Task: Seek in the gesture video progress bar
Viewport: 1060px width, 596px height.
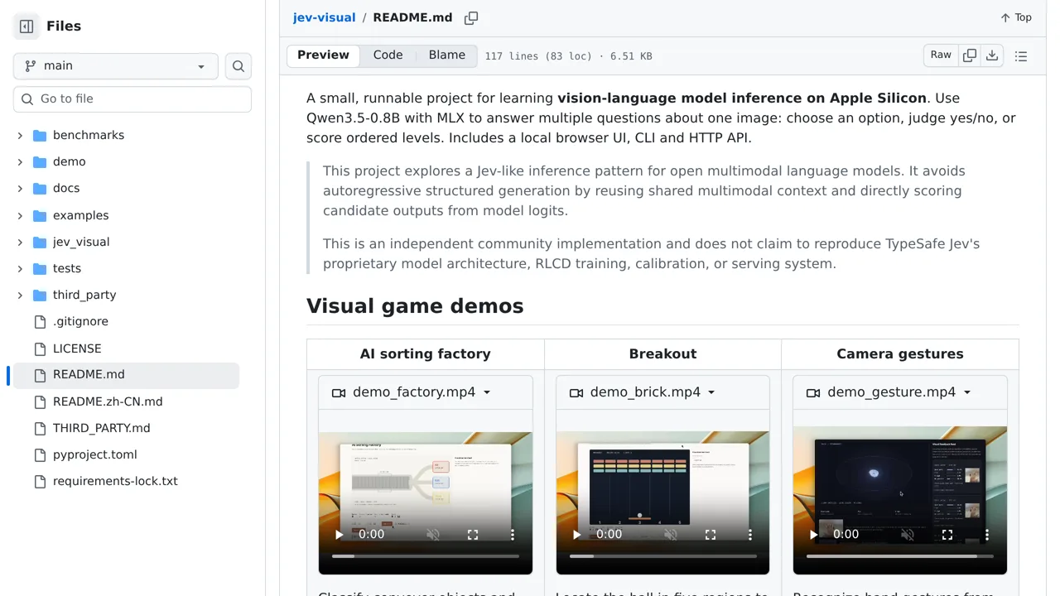Action: tap(900, 556)
